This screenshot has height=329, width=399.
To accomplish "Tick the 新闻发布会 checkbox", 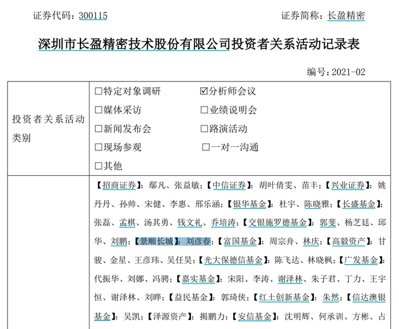I will click(x=98, y=129).
